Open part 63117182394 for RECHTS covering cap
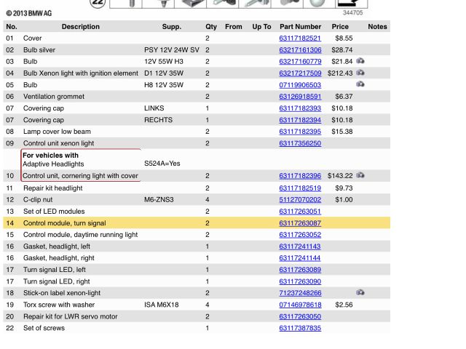 click(300, 120)
